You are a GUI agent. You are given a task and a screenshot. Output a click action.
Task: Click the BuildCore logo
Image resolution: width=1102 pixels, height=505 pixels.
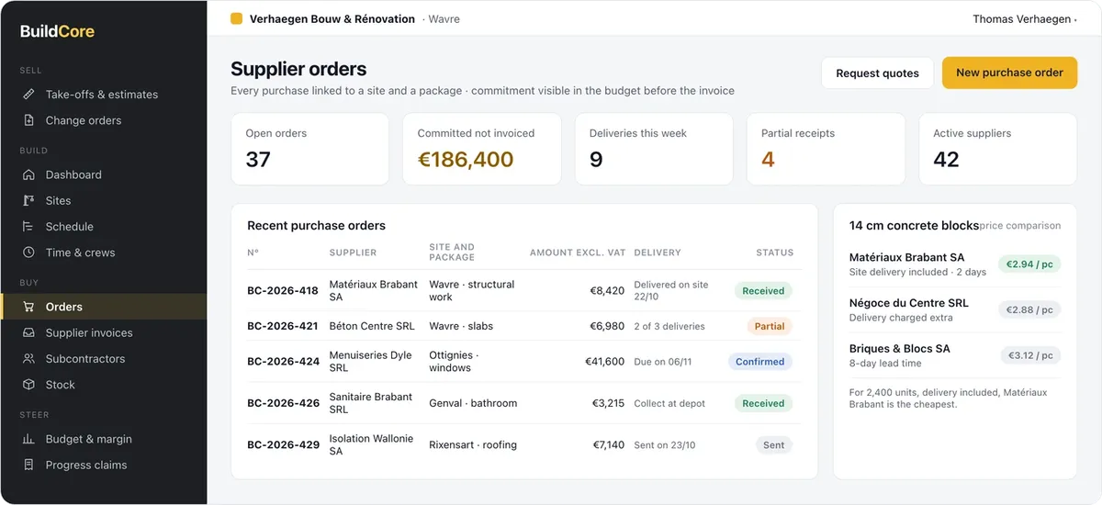point(57,31)
